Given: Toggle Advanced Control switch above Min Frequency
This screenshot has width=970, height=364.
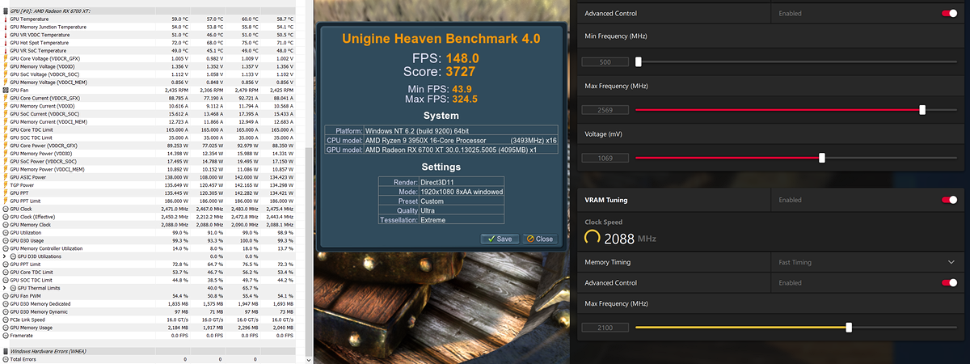Looking at the screenshot, I should [949, 13].
